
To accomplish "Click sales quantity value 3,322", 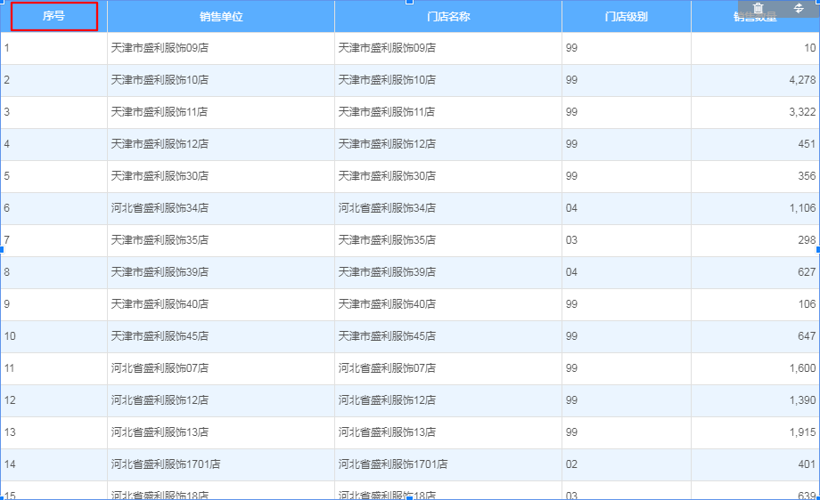I will pyautogui.click(x=802, y=112).
